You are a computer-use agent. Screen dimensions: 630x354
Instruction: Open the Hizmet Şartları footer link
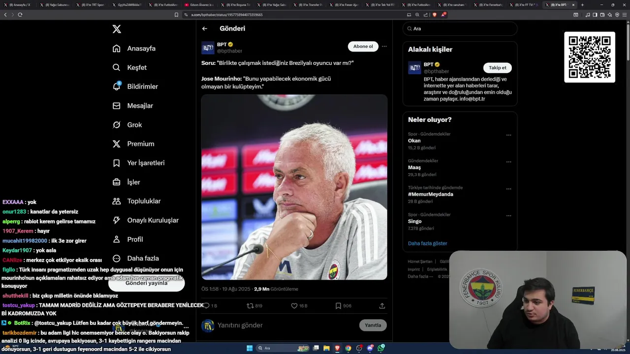point(420,262)
